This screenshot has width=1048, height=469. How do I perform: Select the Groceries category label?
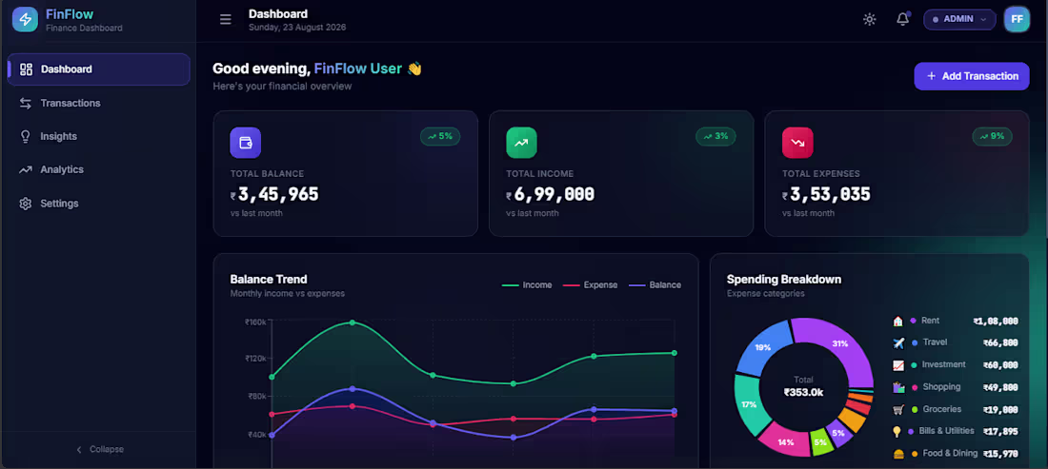point(941,409)
